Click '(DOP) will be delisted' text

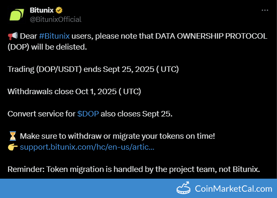[x=47, y=47]
